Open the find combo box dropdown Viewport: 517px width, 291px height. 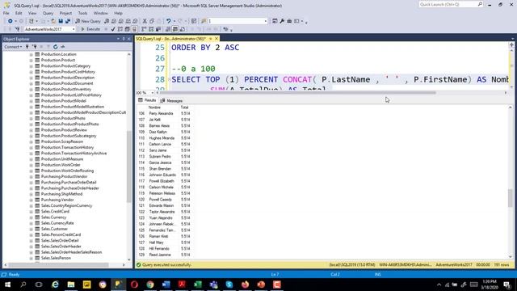(x=266, y=21)
